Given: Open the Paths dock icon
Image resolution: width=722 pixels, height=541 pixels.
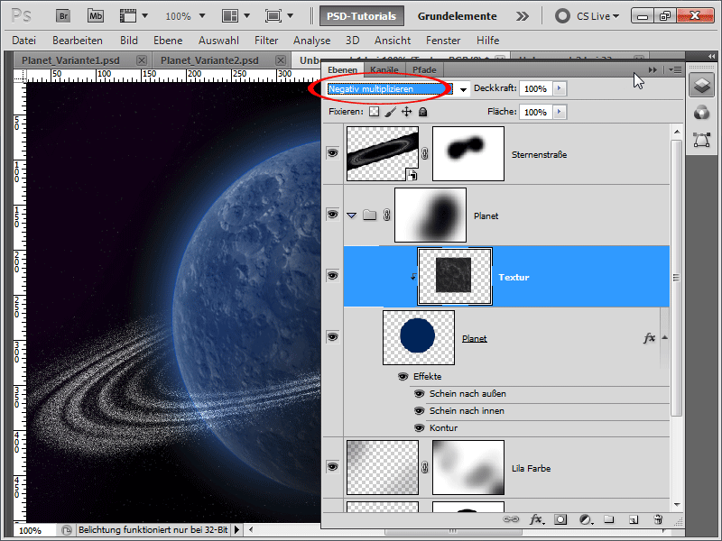Looking at the screenshot, I should coord(702,140).
